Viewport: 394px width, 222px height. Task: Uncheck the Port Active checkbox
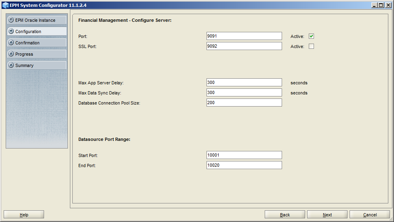pyautogui.click(x=311, y=36)
